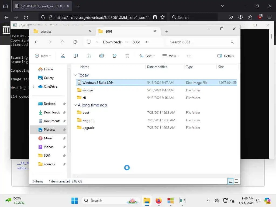Image resolution: width=276 pixels, height=207 pixels.
Task: Switch to the sources Explorer tab
Action: coord(63,31)
